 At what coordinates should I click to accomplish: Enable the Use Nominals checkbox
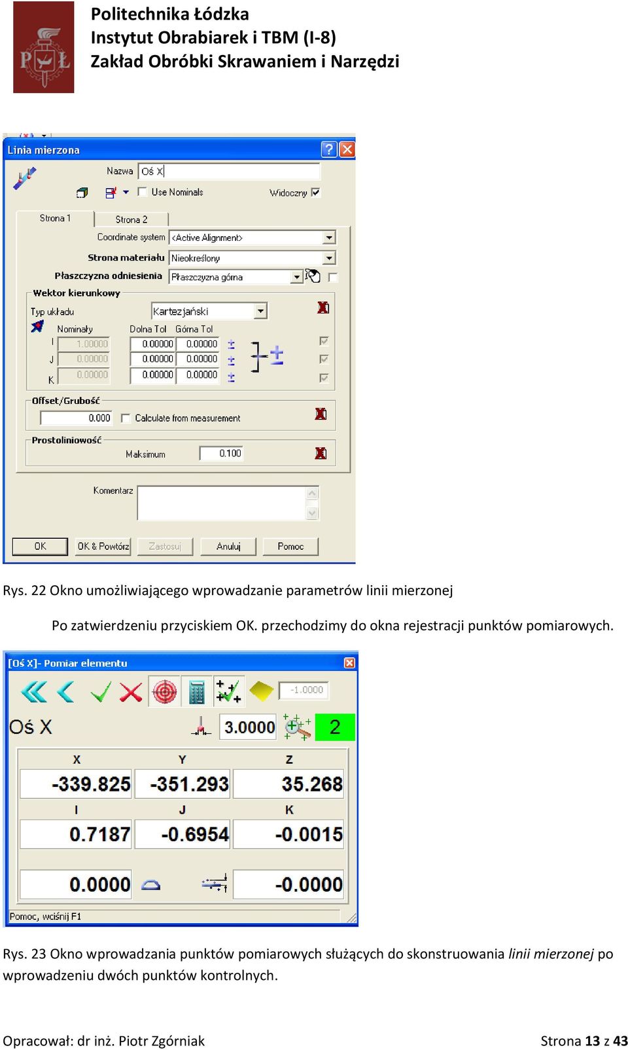143,192
